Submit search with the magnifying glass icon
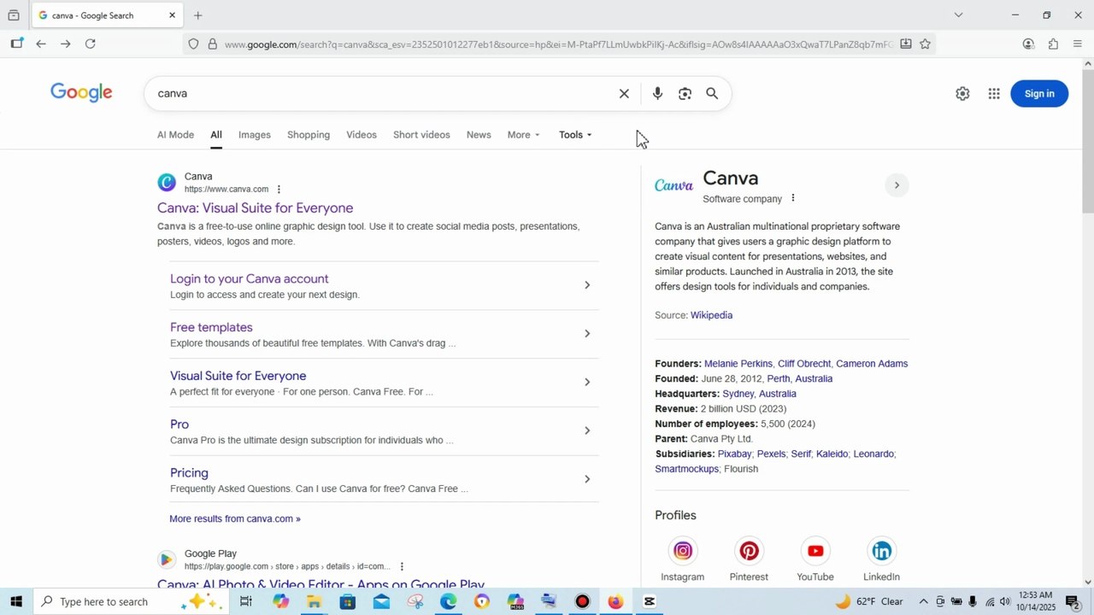 click(x=712, y=94)
